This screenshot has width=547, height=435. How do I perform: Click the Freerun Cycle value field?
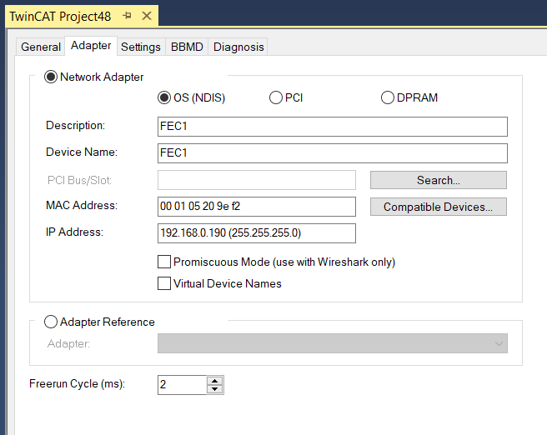pos(182,385)
